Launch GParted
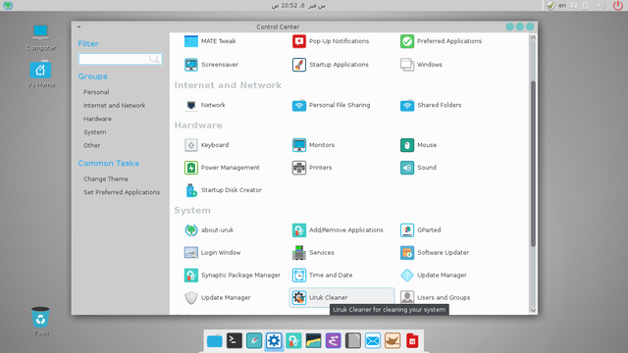Image resolution: width=628 pixels, height=353 pixels. 421,230
